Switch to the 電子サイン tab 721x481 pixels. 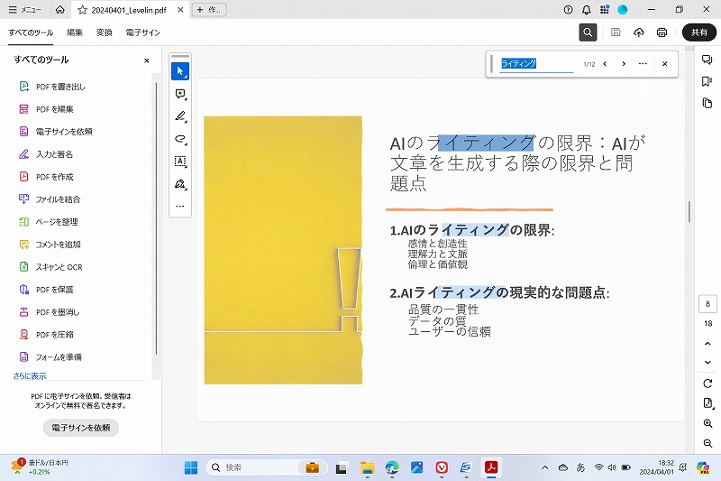click(x=142, y=32)
